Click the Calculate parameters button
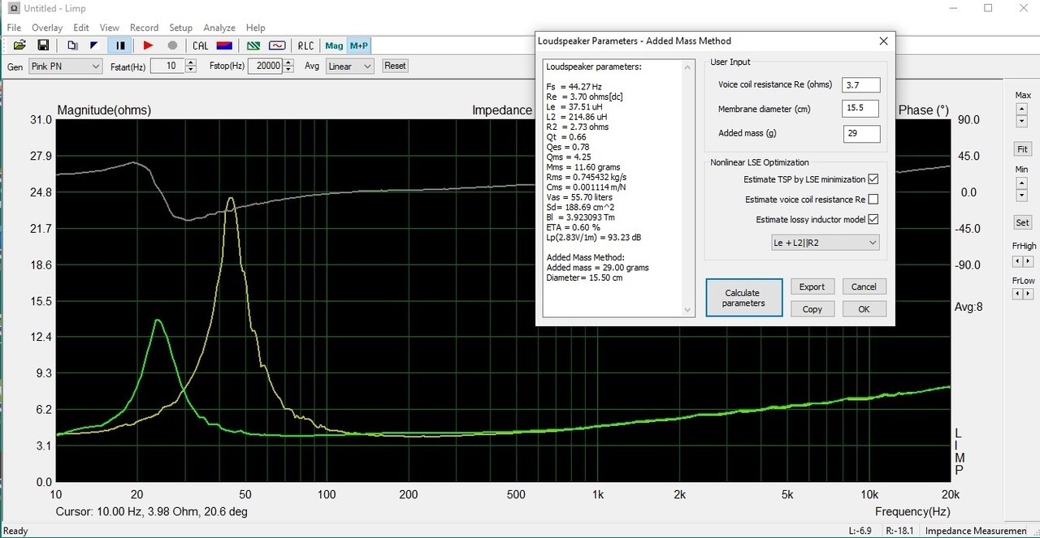The width and height of the screenshot is (1040, 538). [x=743, y=298]
